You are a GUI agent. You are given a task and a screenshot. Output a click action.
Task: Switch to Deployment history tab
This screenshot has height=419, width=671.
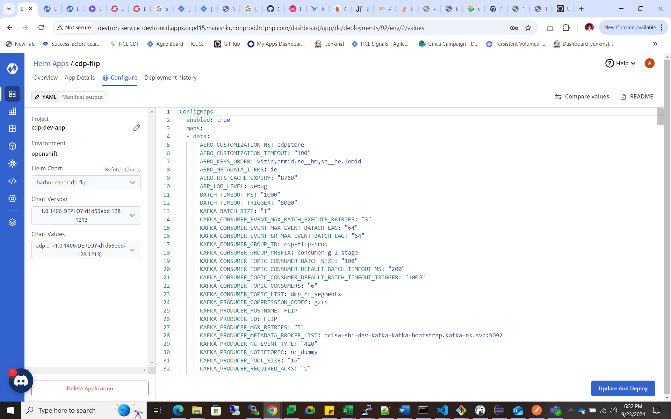click(x=170, y=78)
